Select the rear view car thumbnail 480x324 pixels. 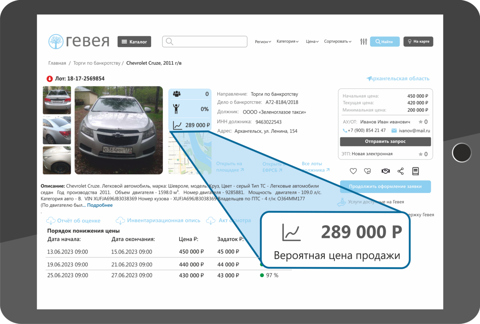pos(57,100)
